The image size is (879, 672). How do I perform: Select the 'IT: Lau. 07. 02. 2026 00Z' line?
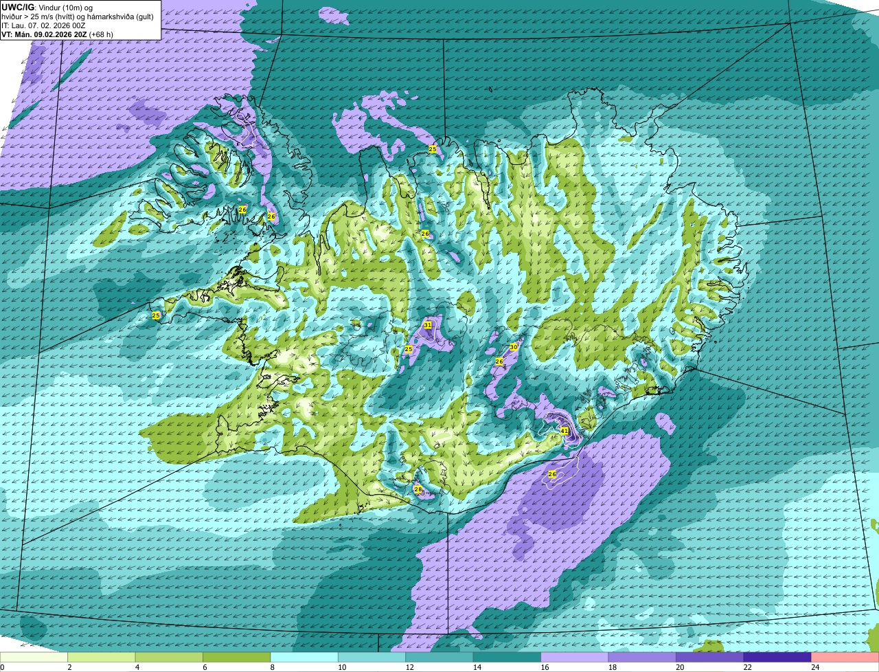43,25
